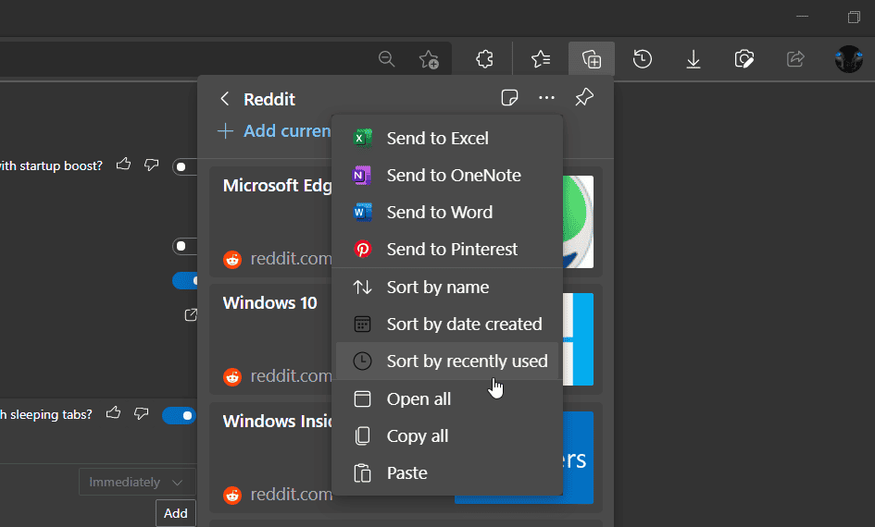Click the zoom out magnifier icon
This screenshot has height=527, width=875.
pos(386,58)
